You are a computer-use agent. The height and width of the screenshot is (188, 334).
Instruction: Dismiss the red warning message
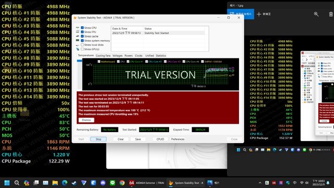tap(87, 120)
